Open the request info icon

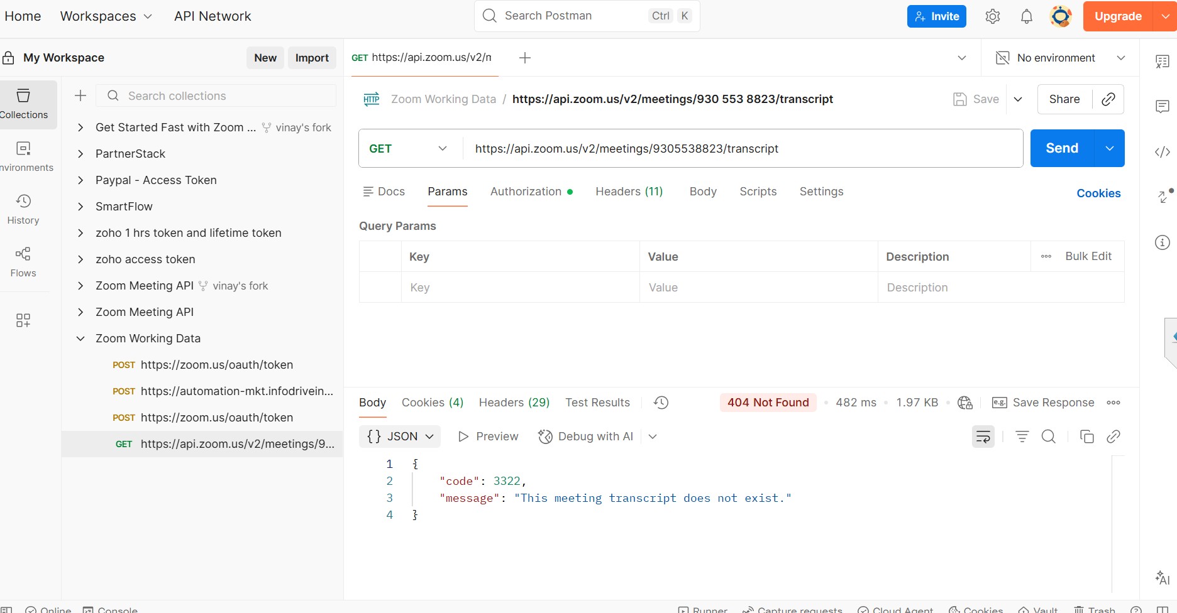tap(1163, 242)
